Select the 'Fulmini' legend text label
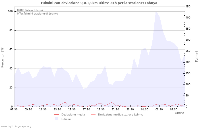 (x=66, y=119)
